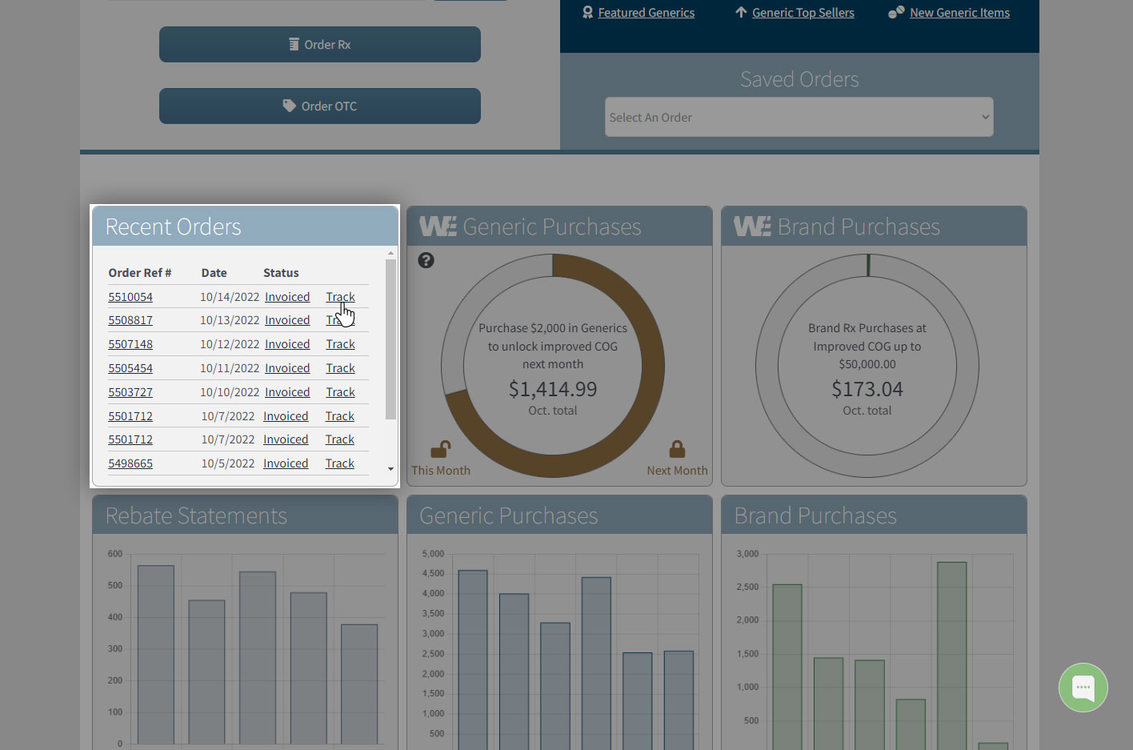Click the Recent Orders scrollbar thumb

pyautogui.click(x=390, y=339)
